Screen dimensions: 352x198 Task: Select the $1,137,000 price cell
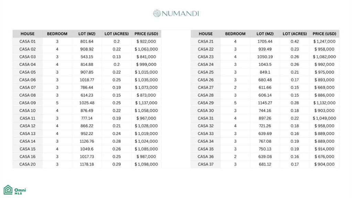146,103
